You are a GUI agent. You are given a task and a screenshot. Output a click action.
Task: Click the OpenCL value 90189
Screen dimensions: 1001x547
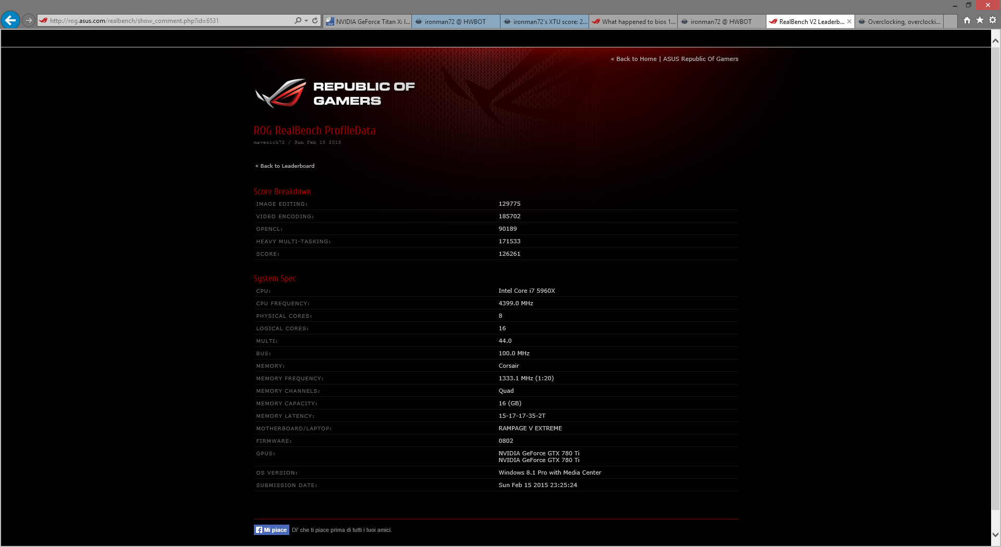508,229
